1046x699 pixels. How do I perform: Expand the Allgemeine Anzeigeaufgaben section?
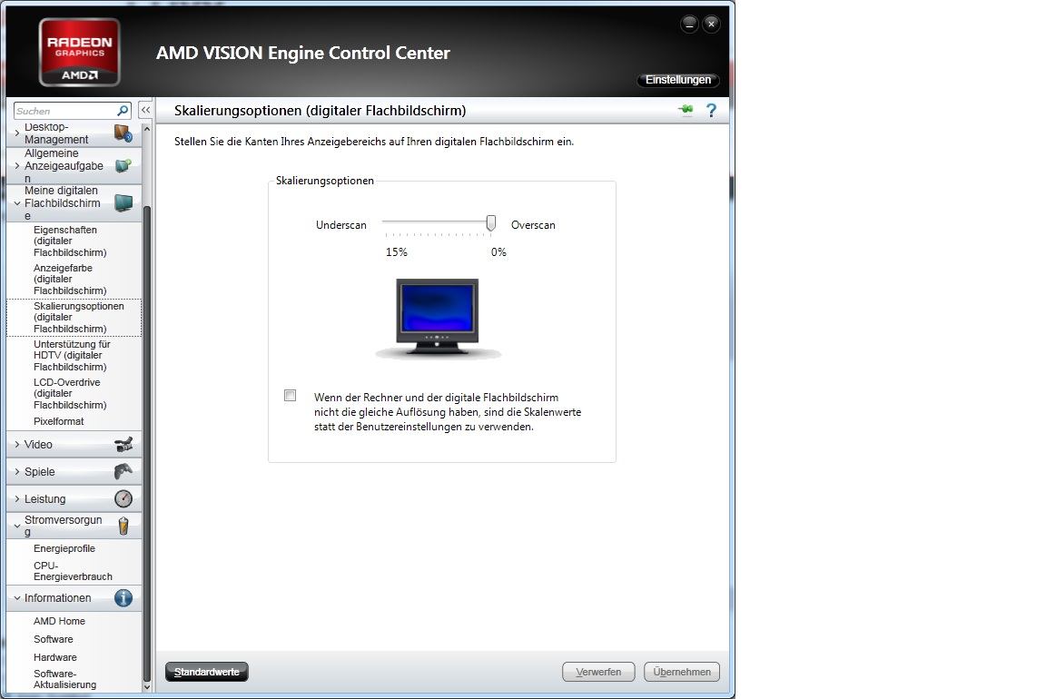(x=16, y=165)
